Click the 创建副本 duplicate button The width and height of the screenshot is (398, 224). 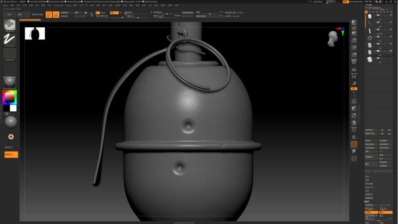click(371, 157)
